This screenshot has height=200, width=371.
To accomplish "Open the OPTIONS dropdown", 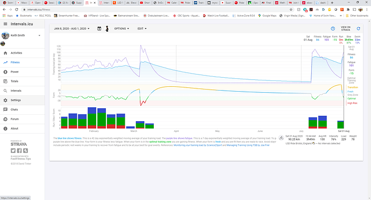I will [122, 28].
